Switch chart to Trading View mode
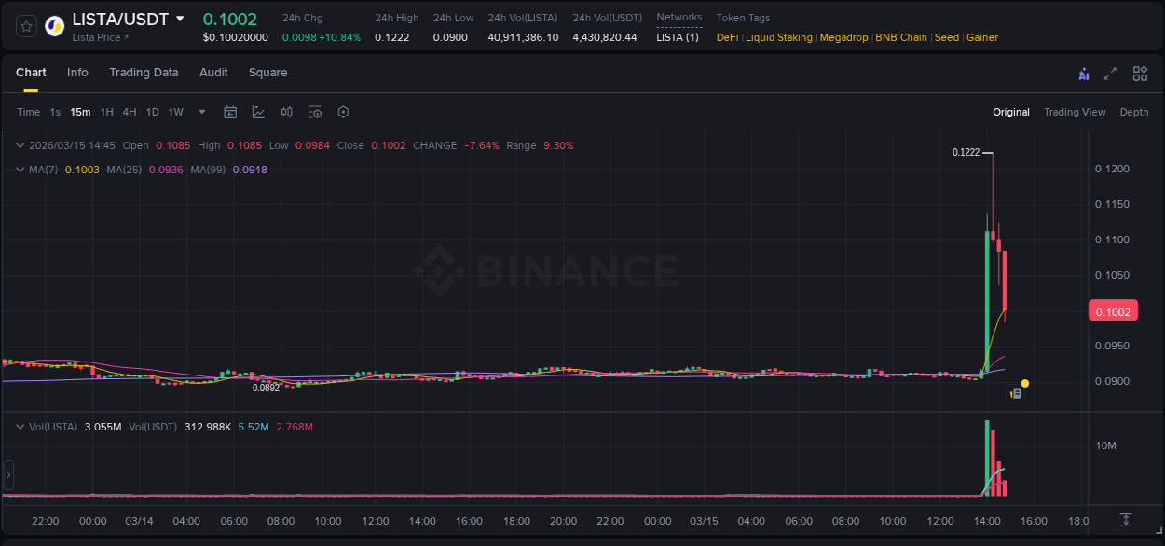The image size is (1165, 546). (x=1075, y=112)
